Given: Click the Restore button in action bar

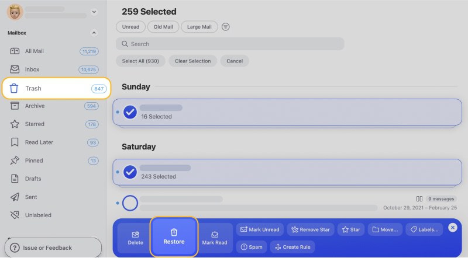Looking at the screenshot, I should click(x=174, y=236).
